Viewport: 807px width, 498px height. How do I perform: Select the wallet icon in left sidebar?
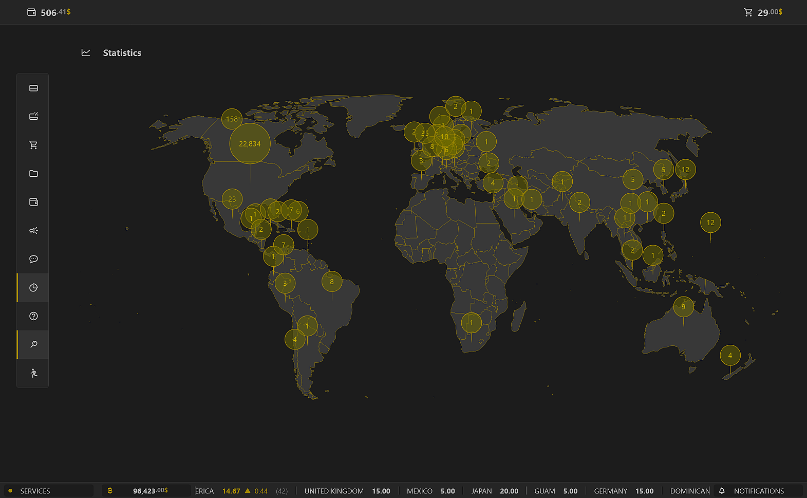33,202
